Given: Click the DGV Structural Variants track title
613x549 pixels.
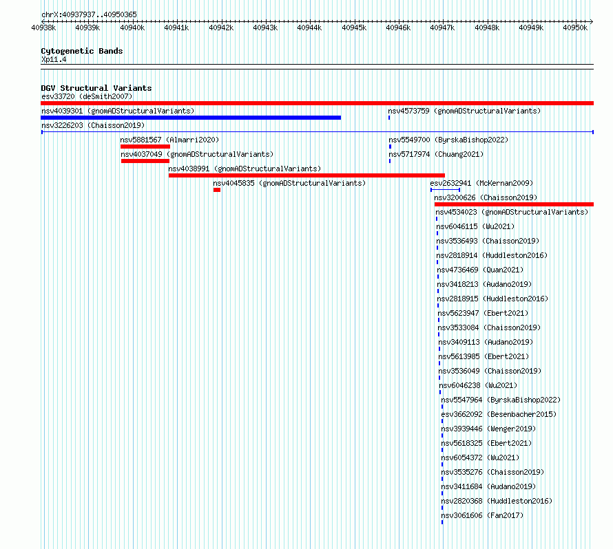Looking at the screenshot, I should pos(96,88).
